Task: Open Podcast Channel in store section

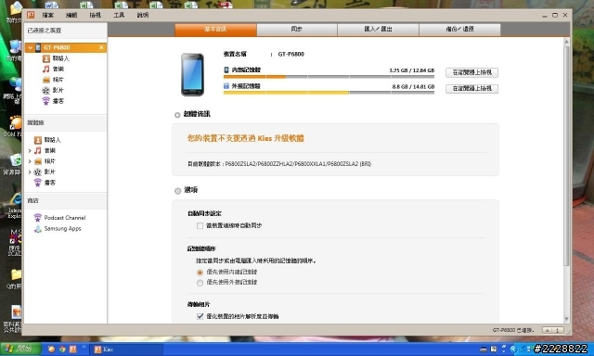Action: (x=59, y=218)
